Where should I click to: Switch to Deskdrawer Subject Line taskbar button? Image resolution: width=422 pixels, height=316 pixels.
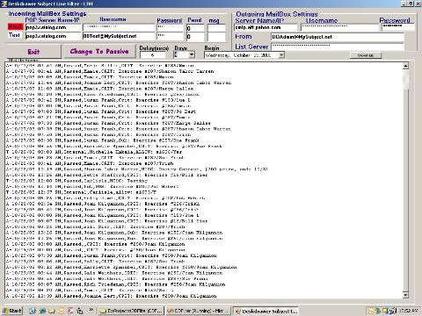(x=266, y=311)
